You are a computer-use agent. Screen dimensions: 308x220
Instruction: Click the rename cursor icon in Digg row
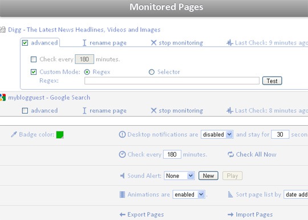84,43
